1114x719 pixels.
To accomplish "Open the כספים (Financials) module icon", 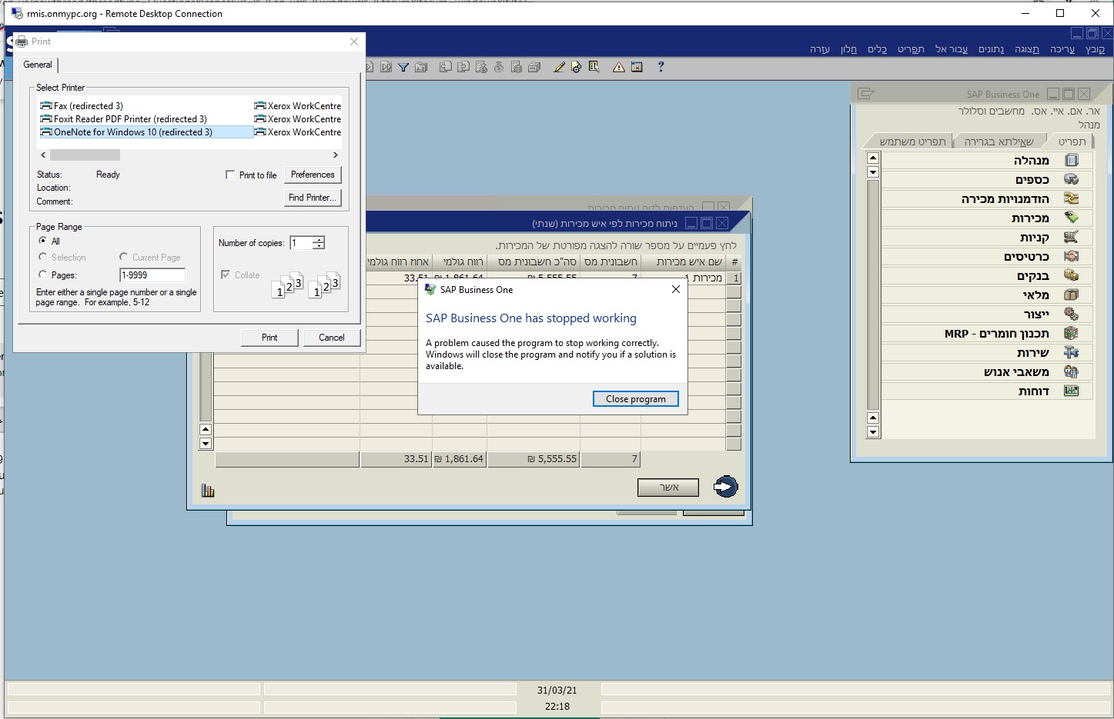I will (1071, 178).
